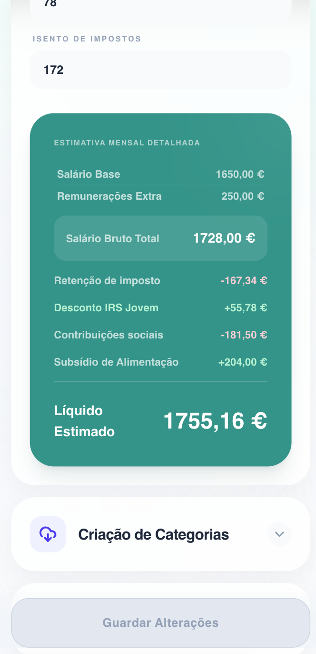The width and height of the screenshot is (316, 654).
Task: Click the Isento de Impostos label
Action: tap(86, 39)
